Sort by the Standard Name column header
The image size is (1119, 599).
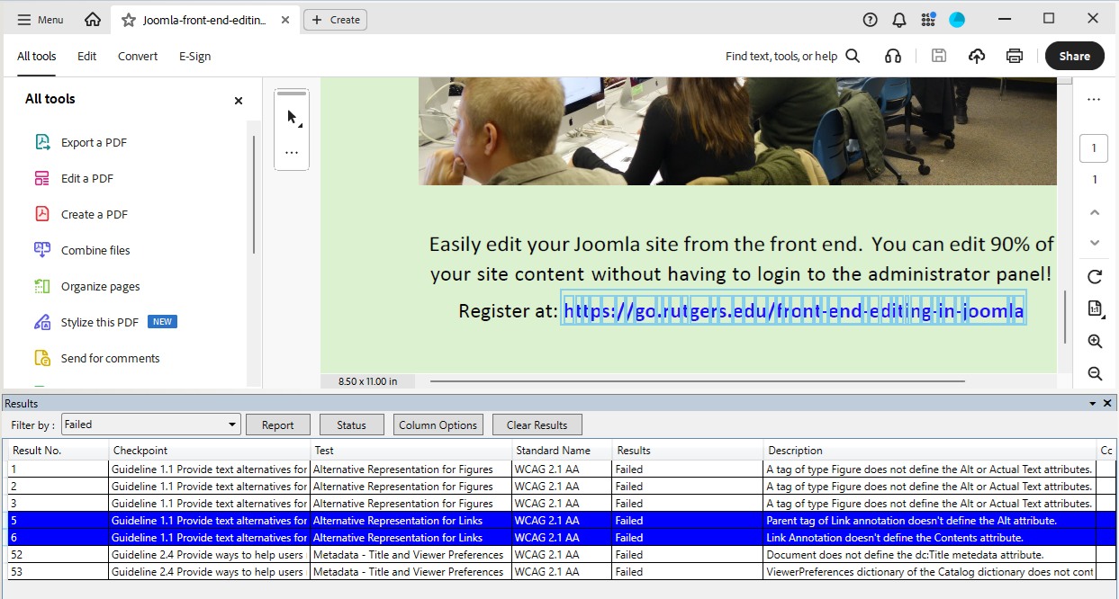tap(563, 451)
